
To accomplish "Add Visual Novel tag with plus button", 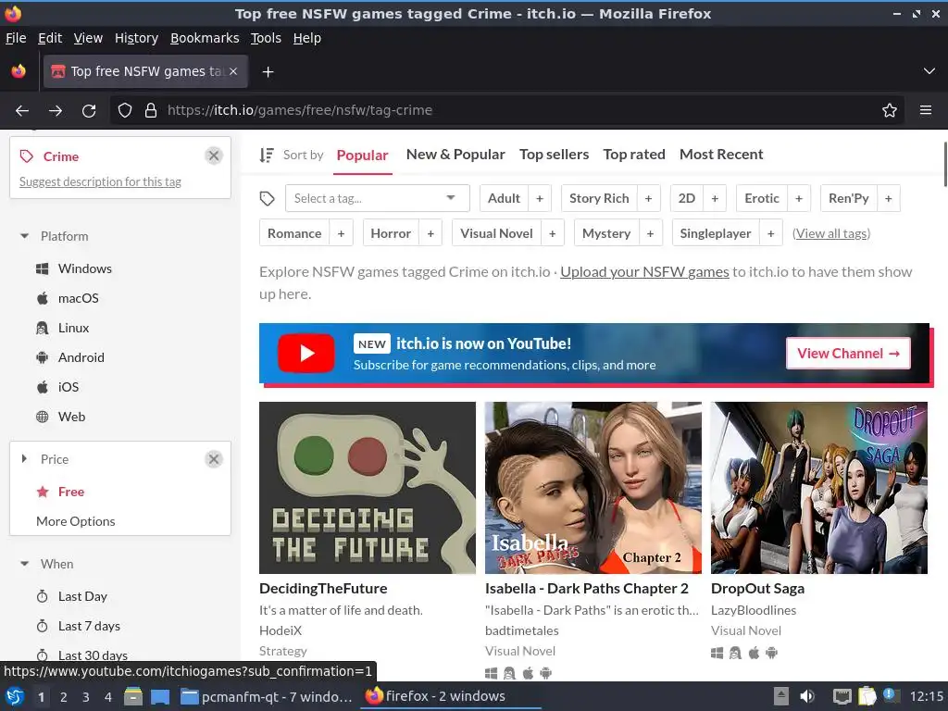I will click(552, 233).
